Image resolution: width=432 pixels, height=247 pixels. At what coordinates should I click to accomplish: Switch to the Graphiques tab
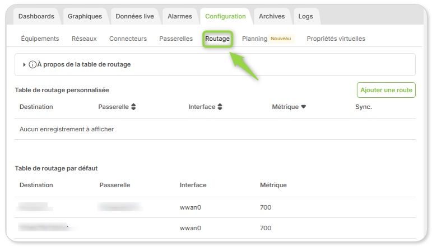point(85,16)
